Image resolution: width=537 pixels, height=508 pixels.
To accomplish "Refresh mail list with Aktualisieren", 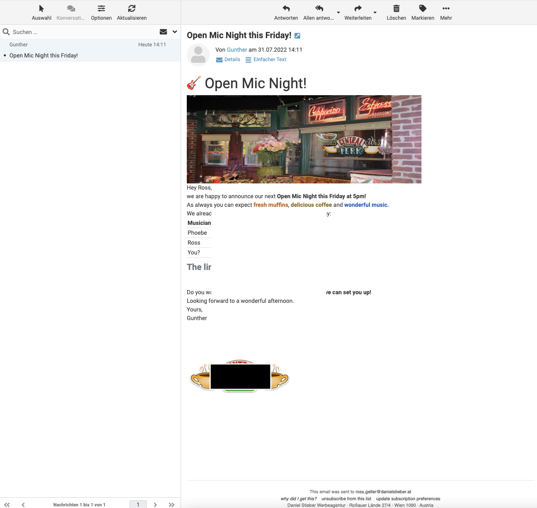I will (131, 13).
